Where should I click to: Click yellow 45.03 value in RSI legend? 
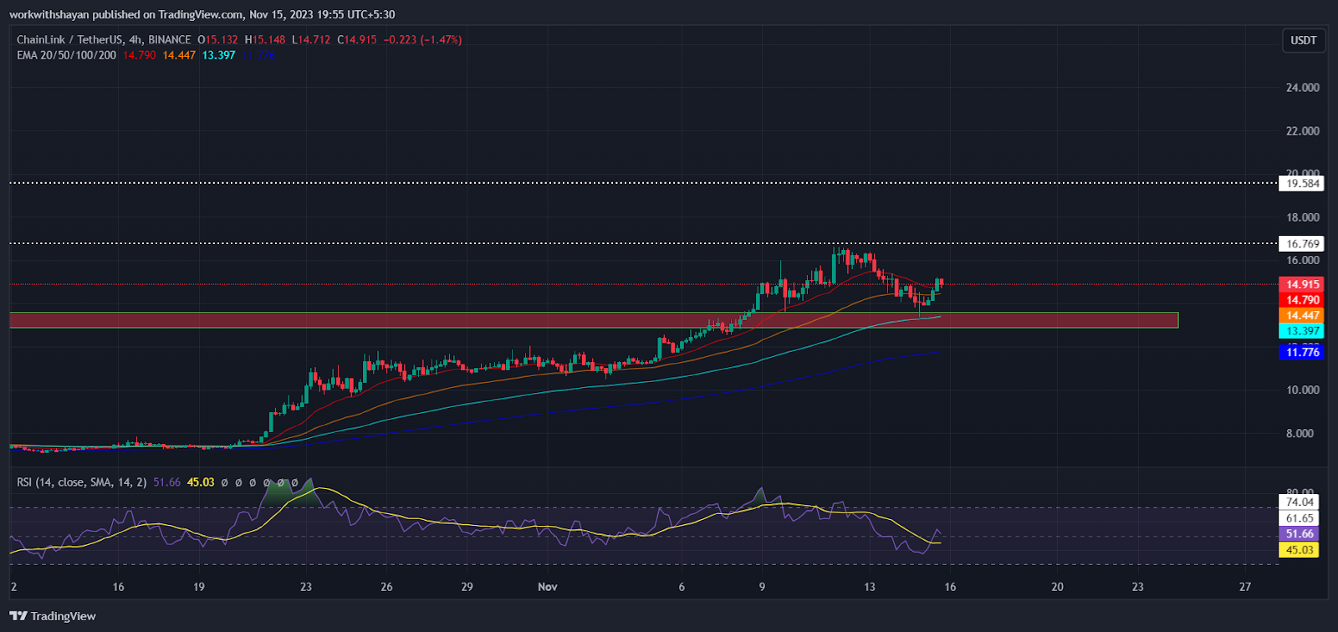pyautogui.click(x=201, y=482)
